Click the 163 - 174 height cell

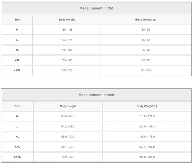tap(67, 40)
